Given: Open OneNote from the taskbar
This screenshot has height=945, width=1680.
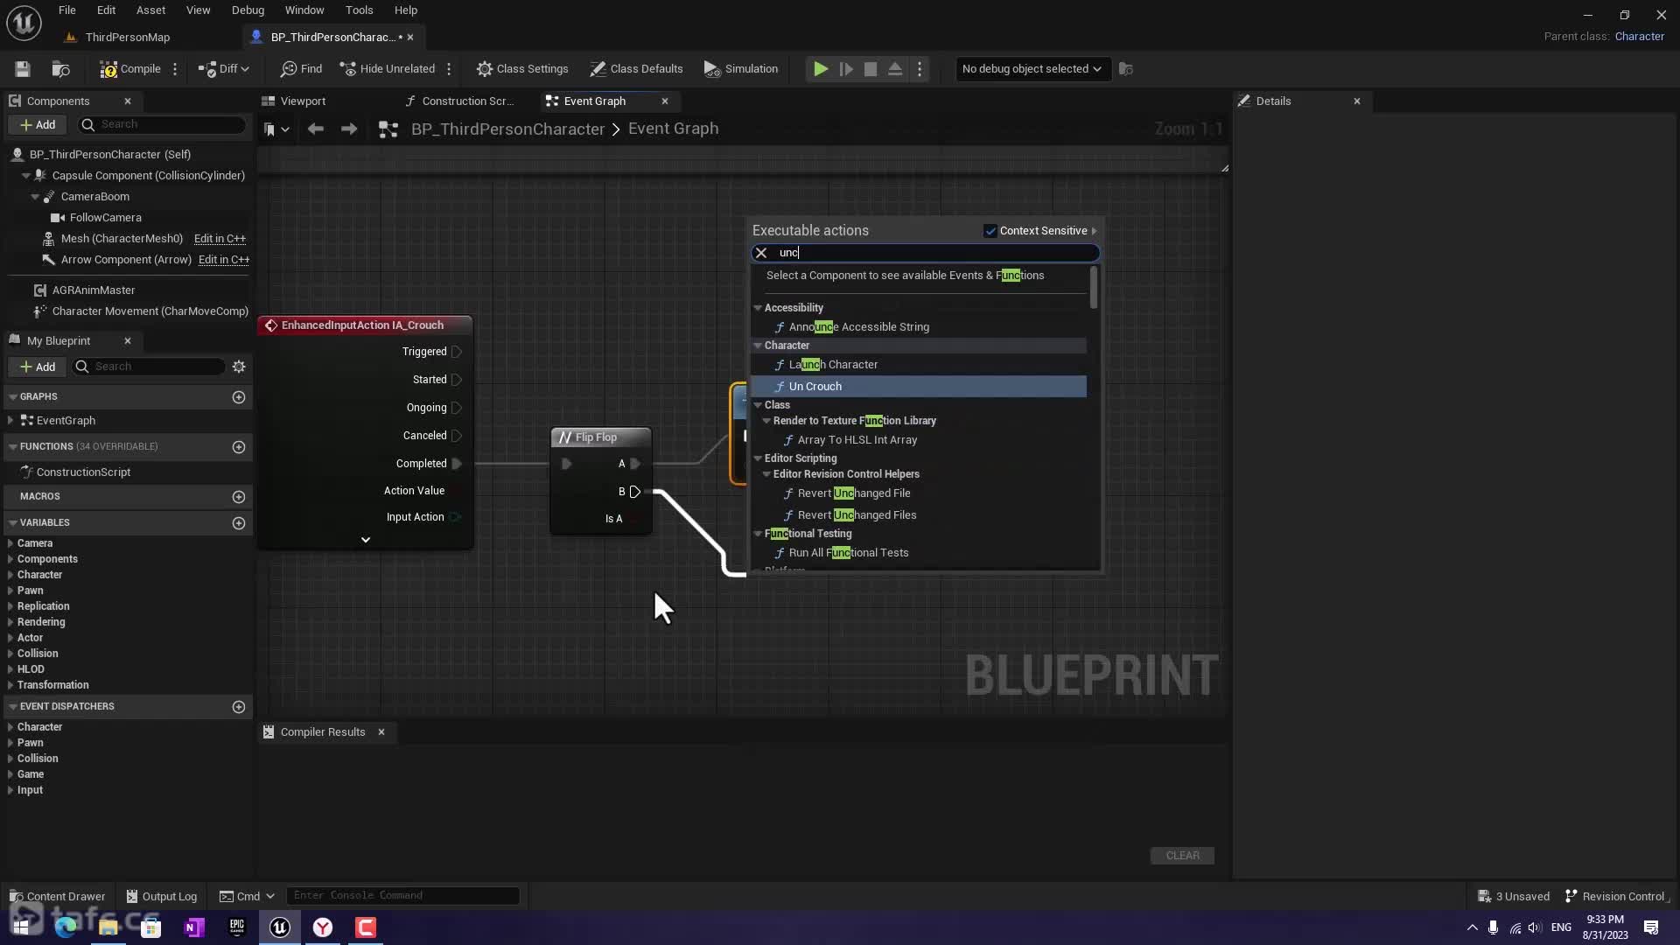Looking at the screenshot, I should (x=194, y=927).
